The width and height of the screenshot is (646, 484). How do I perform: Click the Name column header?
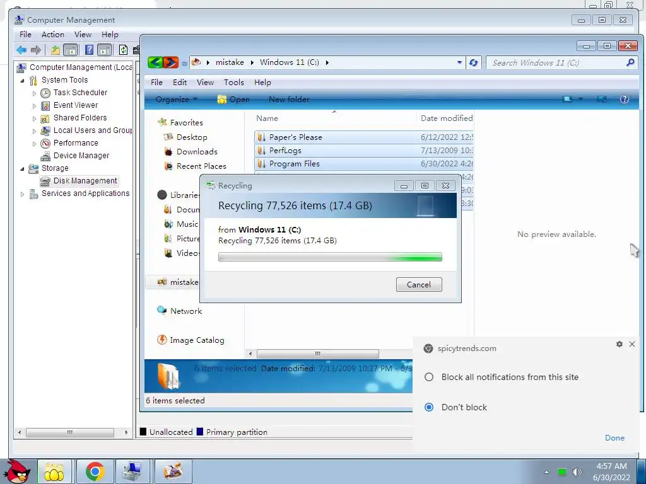(267, 118)
